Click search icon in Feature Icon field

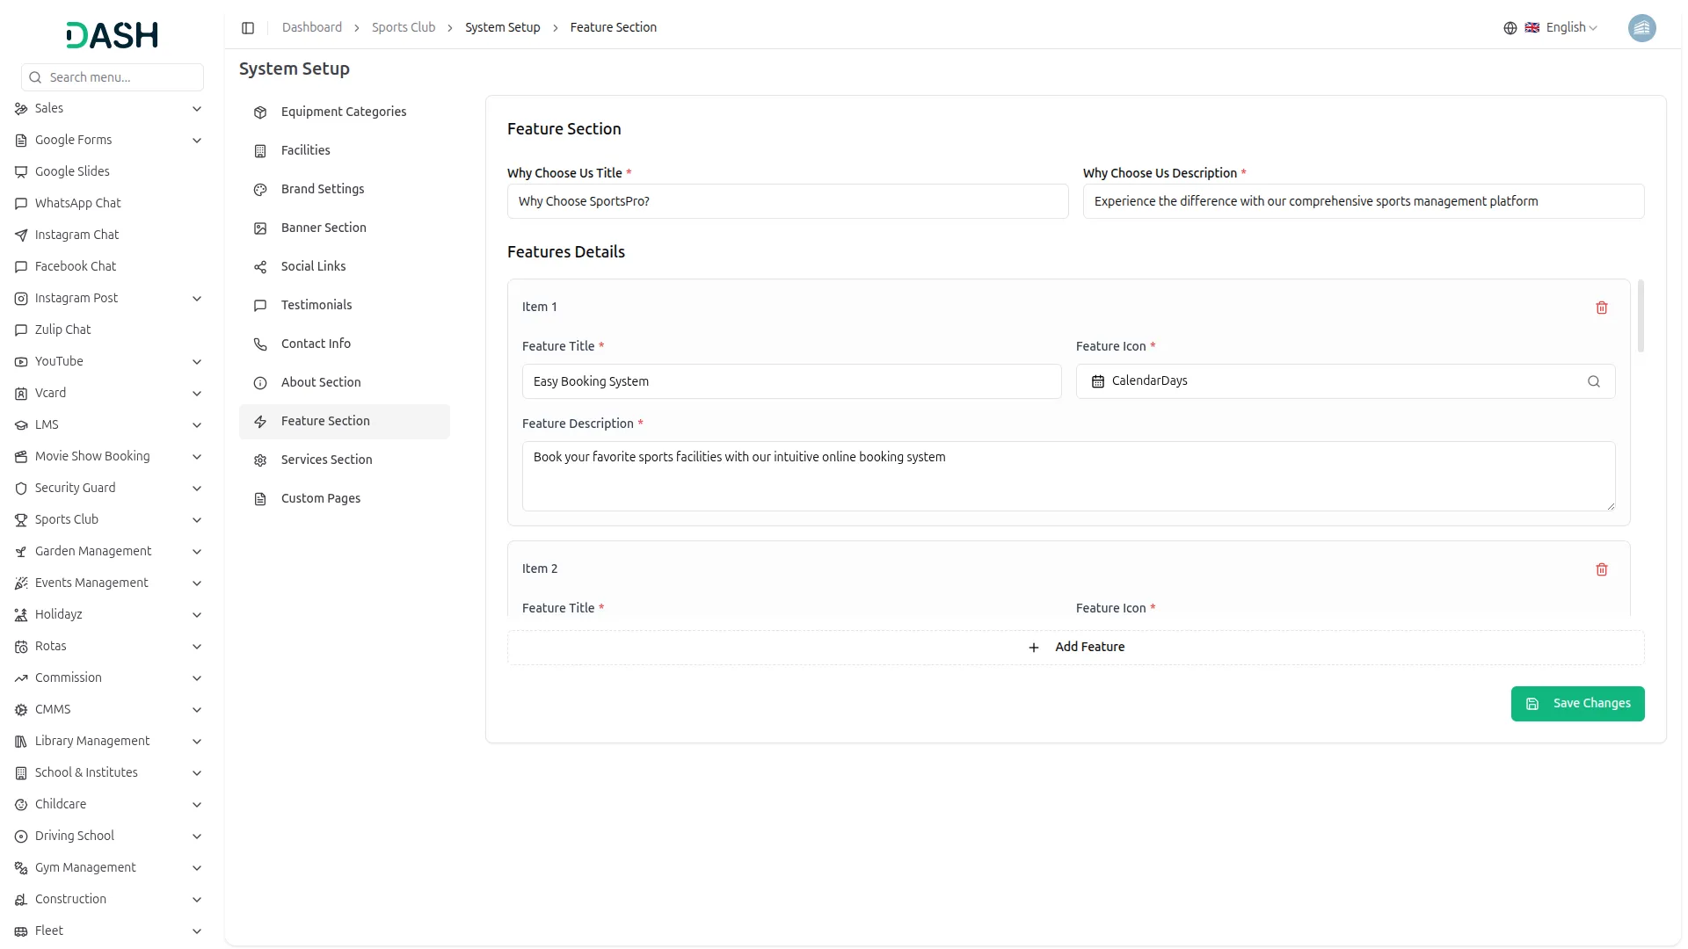click(1593, 381)
